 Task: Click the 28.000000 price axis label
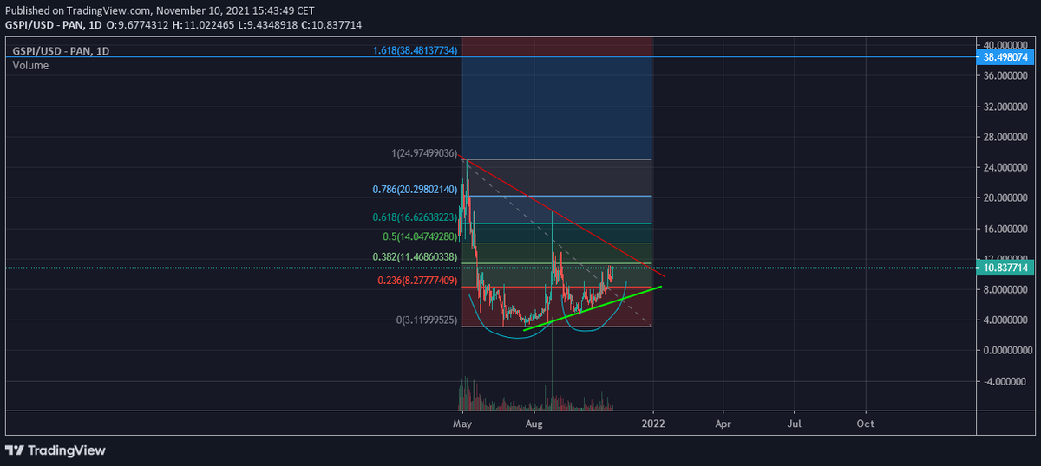coord(1006,137)
